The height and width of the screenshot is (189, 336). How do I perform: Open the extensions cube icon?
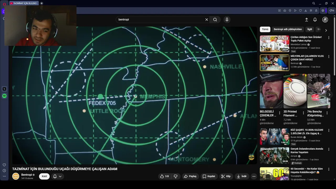pos(323,10)
